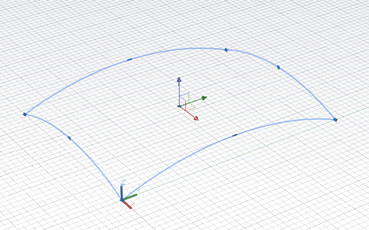Select midpoint grip on lower-right arc

[235, 135]
